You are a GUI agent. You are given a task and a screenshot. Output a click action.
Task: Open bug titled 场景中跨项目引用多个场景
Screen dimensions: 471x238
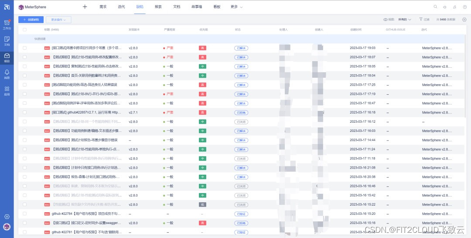coord(87,48)
